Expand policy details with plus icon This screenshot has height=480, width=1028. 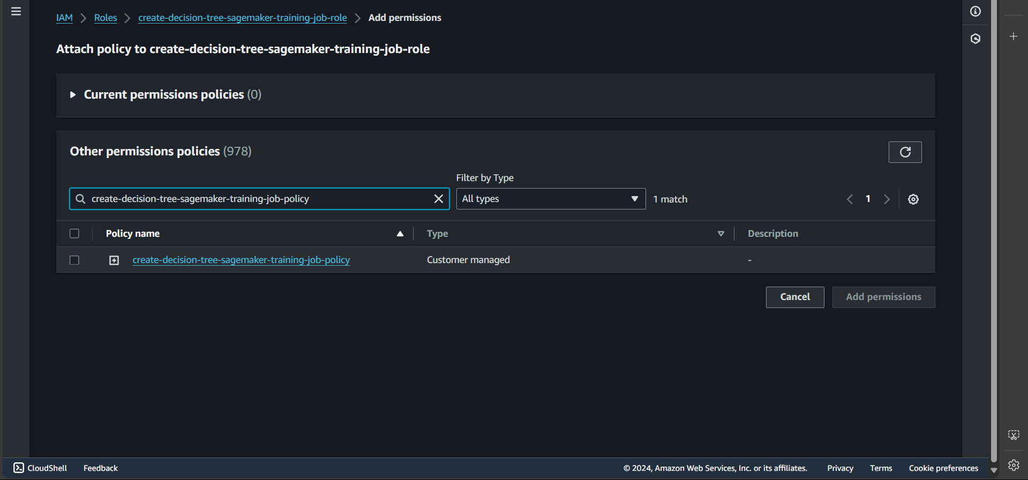114,260
